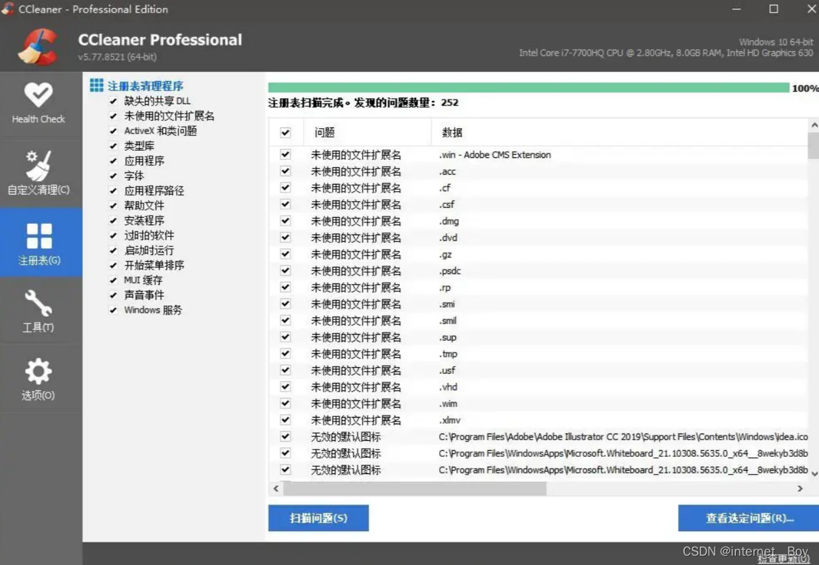Uncheck the .vhd row checkbox
The image size is (819, 565).
pyautogui.click(x=286, y=387)
